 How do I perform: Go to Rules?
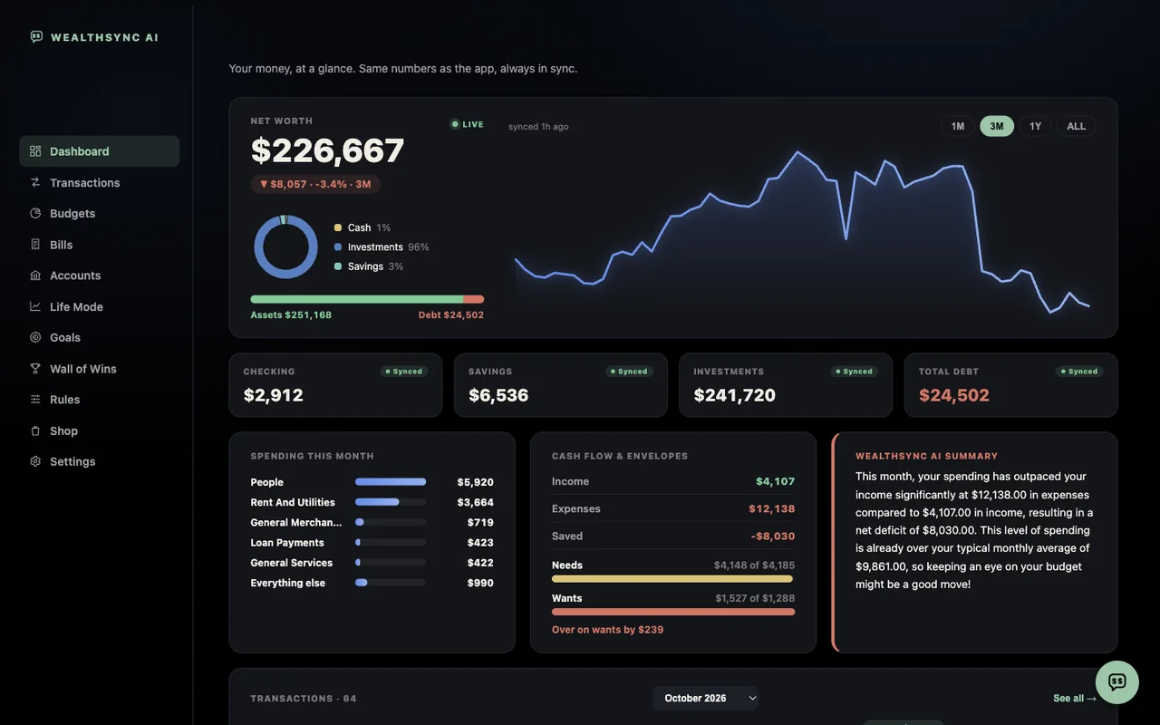click(x=100, y=400)
